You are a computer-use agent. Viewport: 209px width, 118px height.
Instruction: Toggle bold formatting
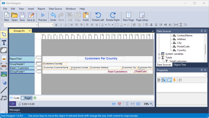(x=56, y=25)
